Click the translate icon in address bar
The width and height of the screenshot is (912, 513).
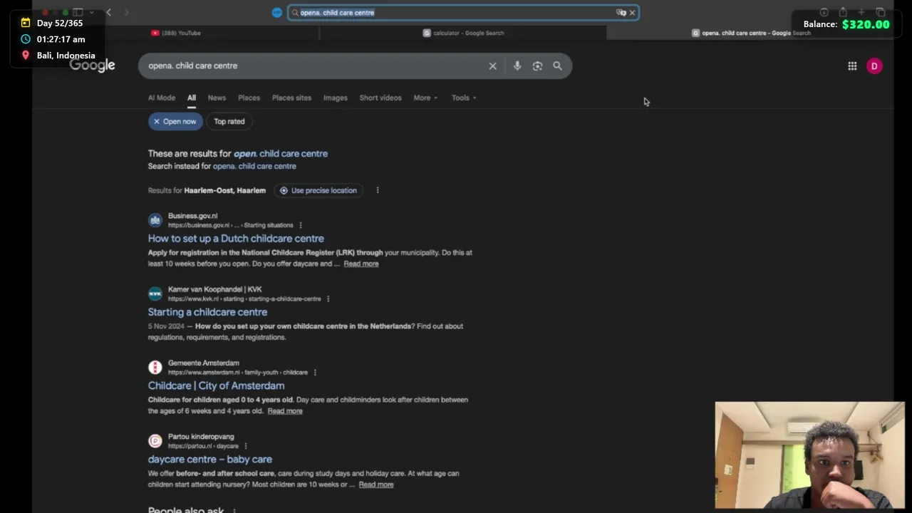pyautogui.click(x=621, y=12)
